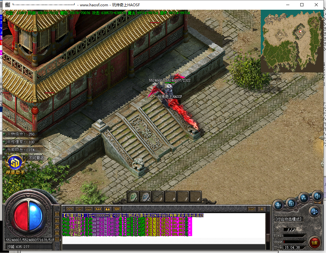The image size is (326, 253).
Task: Click first zigzag chat toolbar button
Action: (x=70, y=209)
